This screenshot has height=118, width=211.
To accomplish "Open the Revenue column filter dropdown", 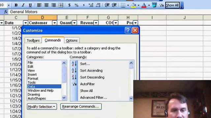I will (x=96, y=23).
